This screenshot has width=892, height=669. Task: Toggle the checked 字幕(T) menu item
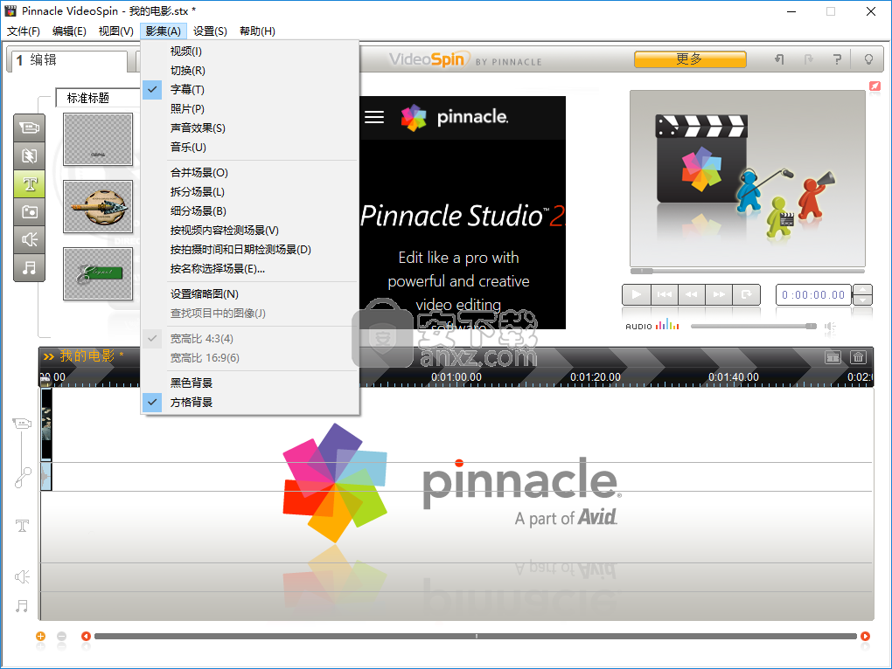(250, 89)
